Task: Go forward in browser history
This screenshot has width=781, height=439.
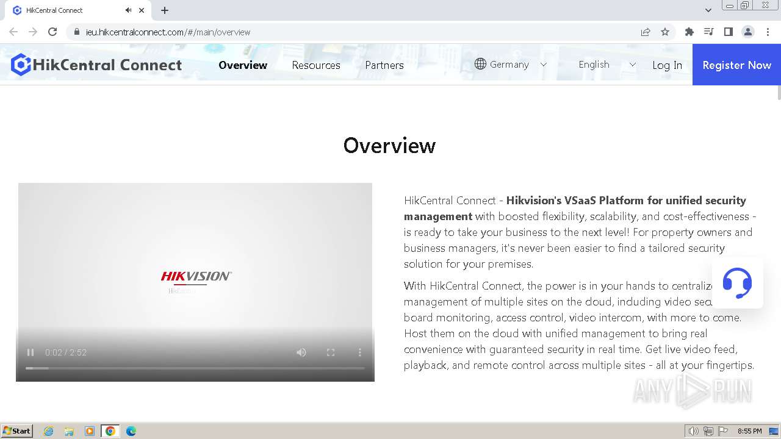Action: coord(33,32)
